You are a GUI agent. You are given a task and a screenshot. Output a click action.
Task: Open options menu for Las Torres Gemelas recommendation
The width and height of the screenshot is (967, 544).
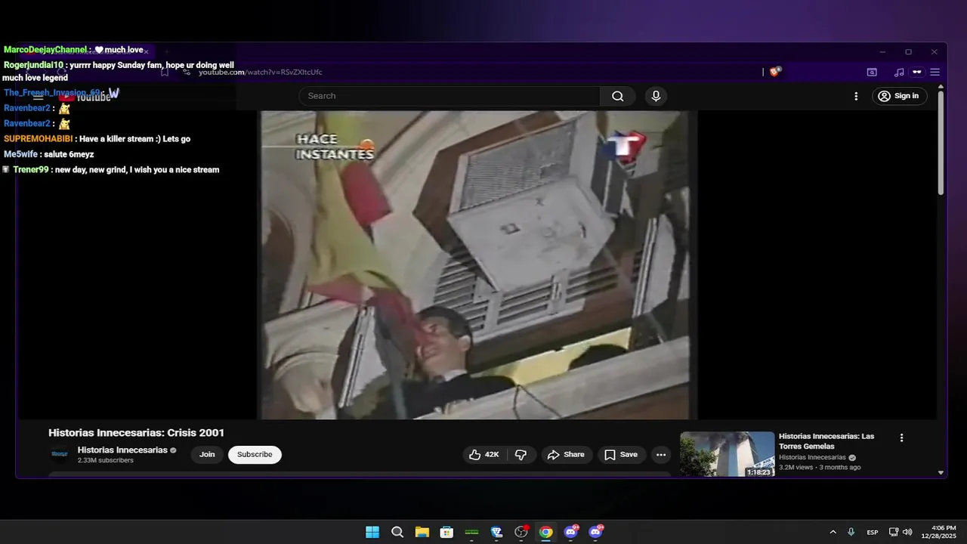tap(901, 437)
